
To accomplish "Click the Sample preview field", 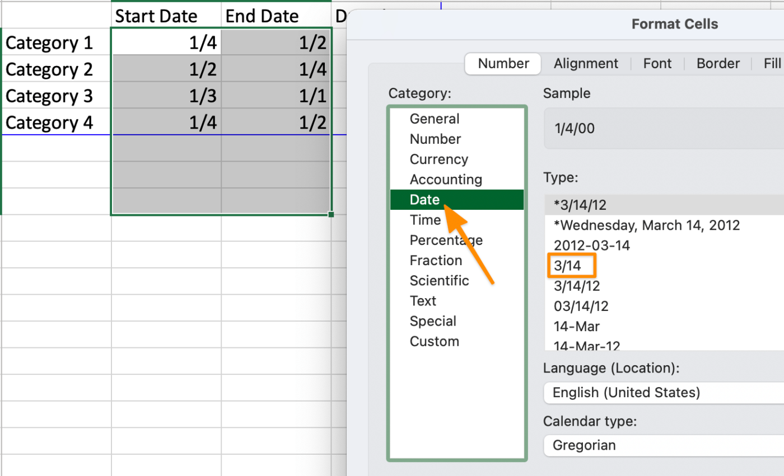I will 664,129.
